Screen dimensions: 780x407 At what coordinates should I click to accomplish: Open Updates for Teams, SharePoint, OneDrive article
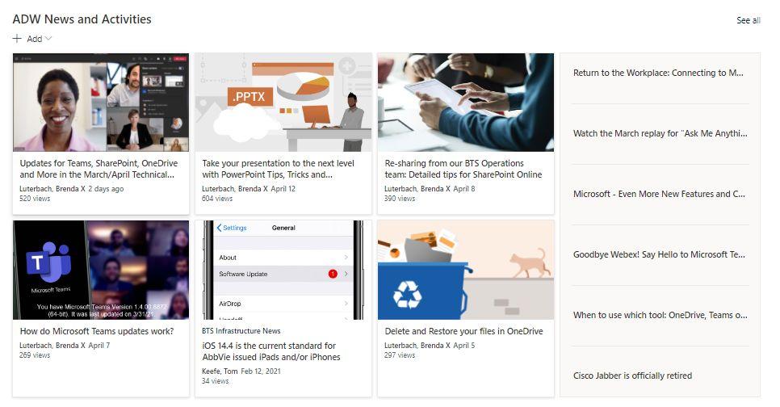(x=99, y=169)
